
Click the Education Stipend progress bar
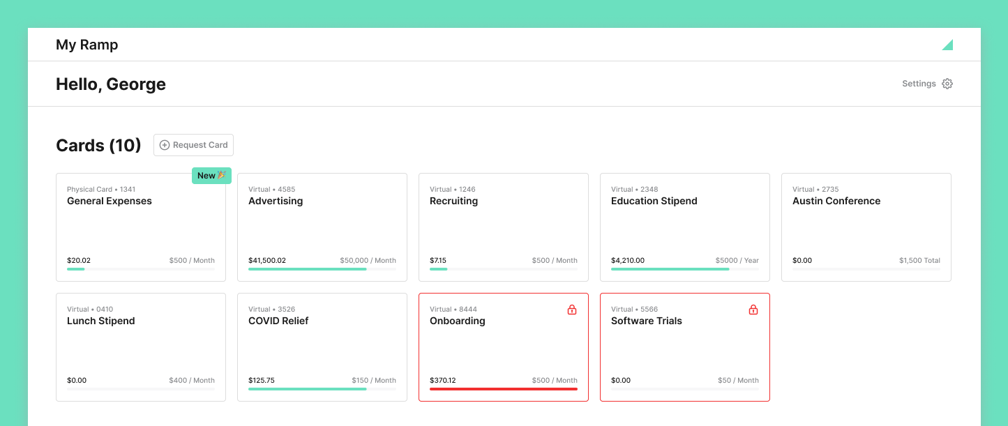[685, 269]
